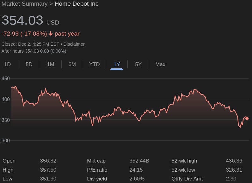The width and height of the screenshot is (252, 183).
Task: Switch chart to 6M range
Action: [72, 64]
